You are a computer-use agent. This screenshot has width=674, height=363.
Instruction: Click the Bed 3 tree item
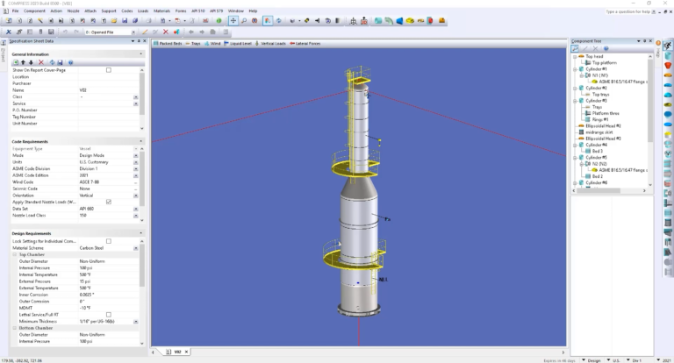point(598,151)
